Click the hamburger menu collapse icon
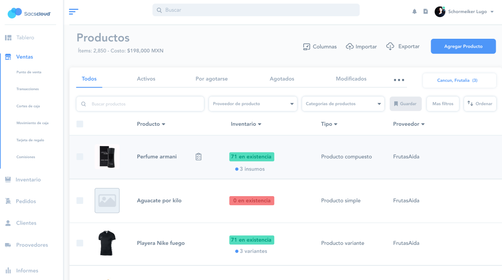 [74, 11]
